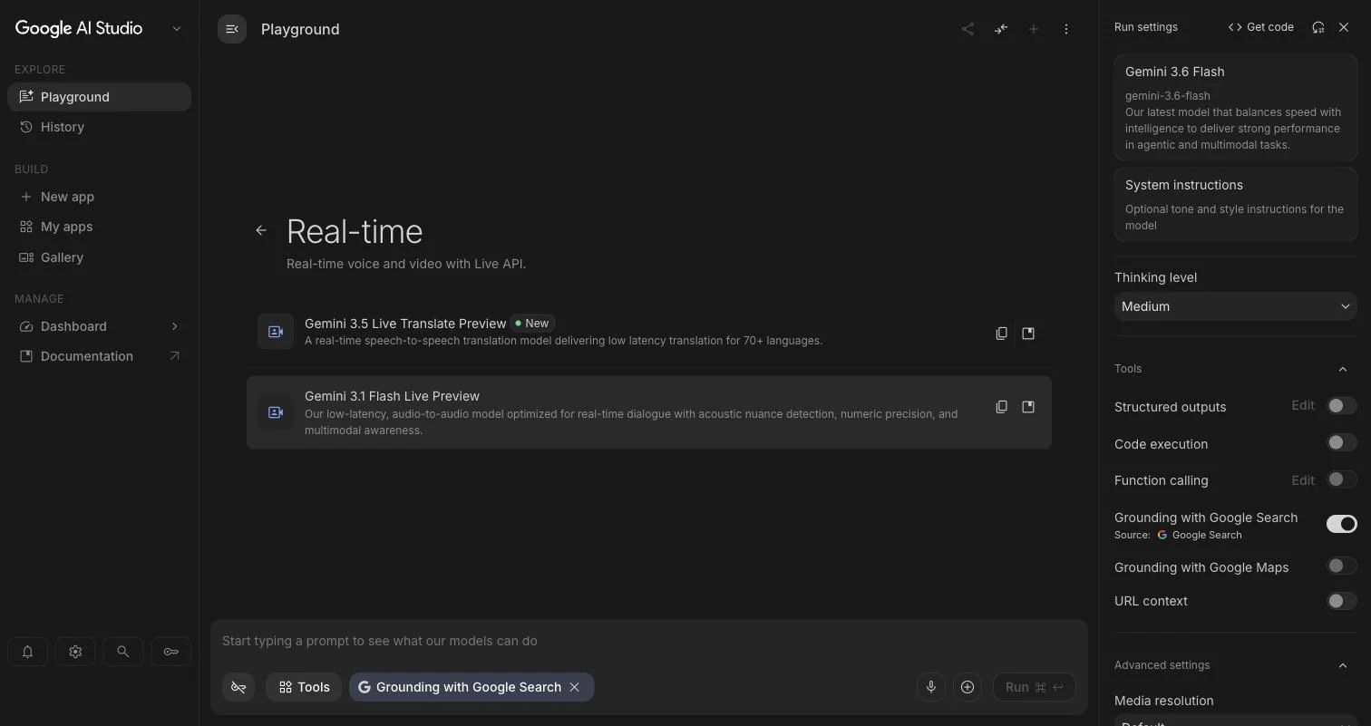
Task: Edit Structured outputs settings
Action: pyautogui.click(x=1303, y=406)
